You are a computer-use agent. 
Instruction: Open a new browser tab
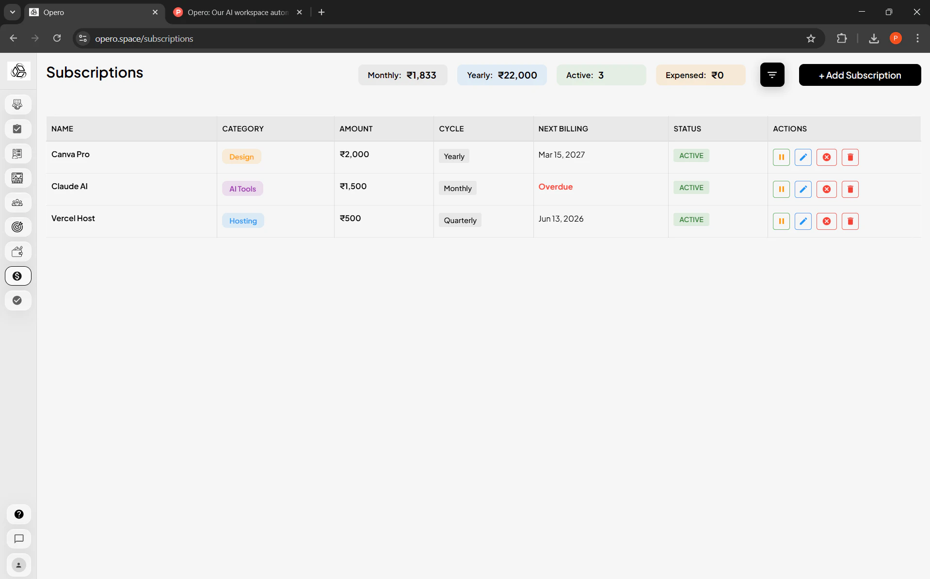[321, 12]
